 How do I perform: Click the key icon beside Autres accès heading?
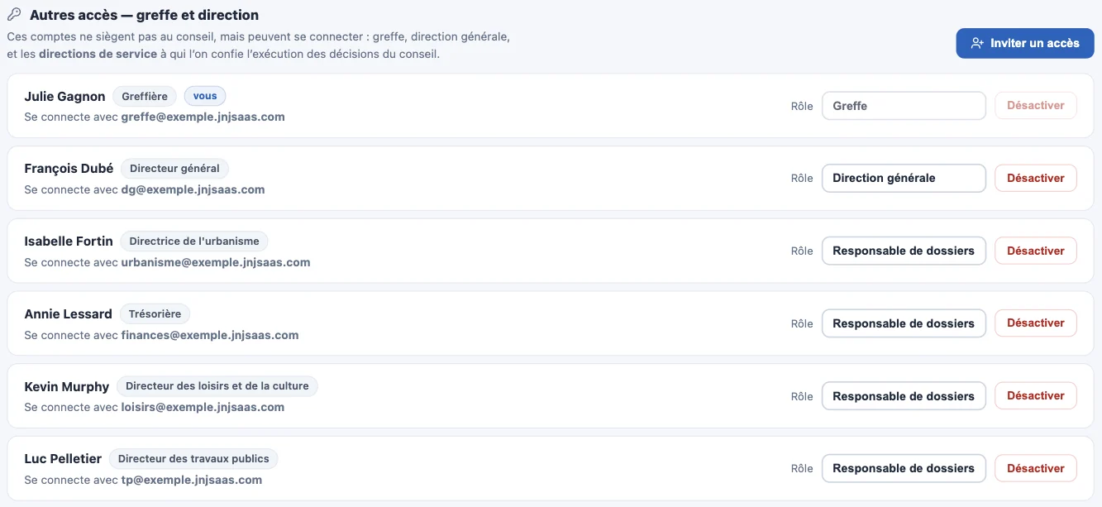tap(14, 15)
